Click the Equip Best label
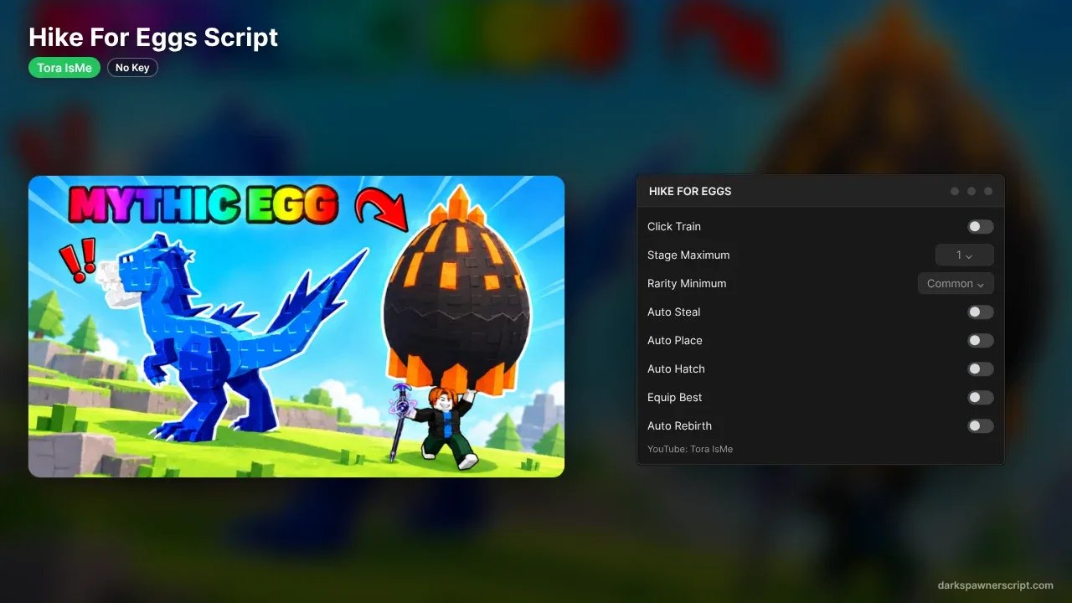Screen dimensions: 1072x603 (675, 397)
